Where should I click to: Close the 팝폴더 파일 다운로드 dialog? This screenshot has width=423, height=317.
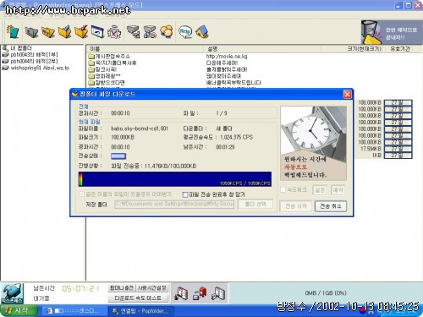click(x=348, y=94)
